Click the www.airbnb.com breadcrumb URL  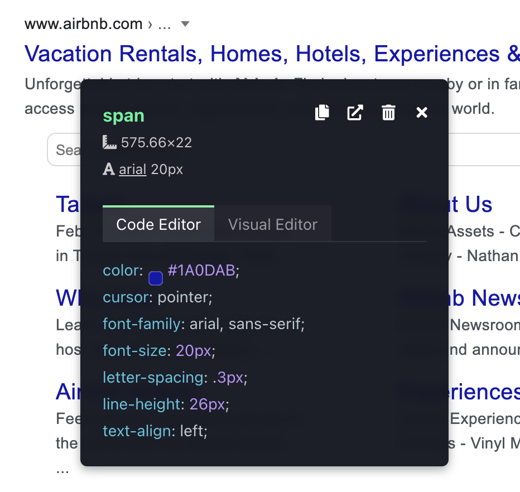tap(83, 24)
